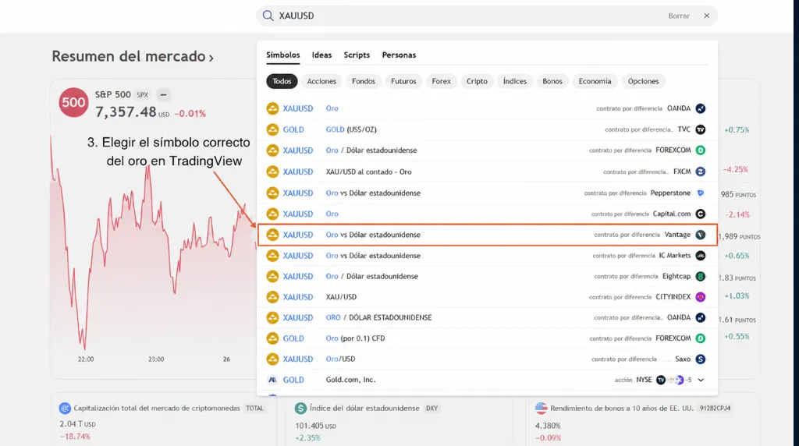Image resolution: width=799 pixels, height=446 pixels.
Task: Open Capitalización total del mercado de criptomonedas
Action: pyautogui.click(x=156, y=409)
